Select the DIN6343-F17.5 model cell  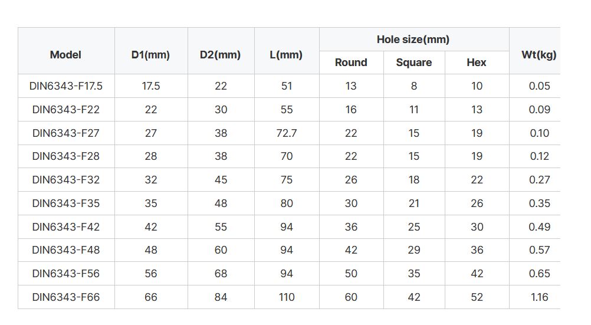tap(66, 86)
